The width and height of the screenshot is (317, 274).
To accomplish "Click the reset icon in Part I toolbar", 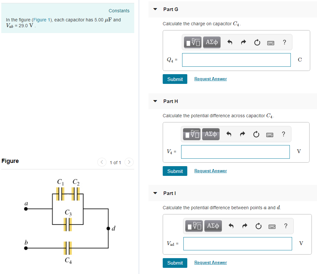I will tap(258, 226).
